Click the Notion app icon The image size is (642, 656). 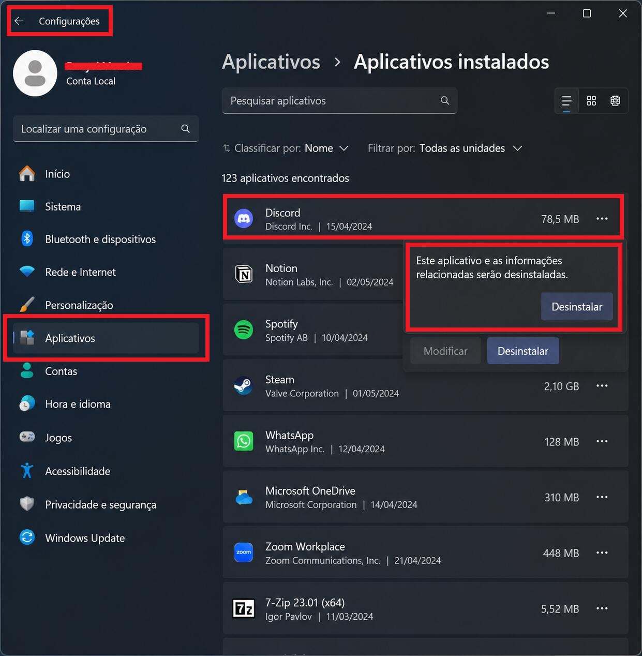click(244, 274)
